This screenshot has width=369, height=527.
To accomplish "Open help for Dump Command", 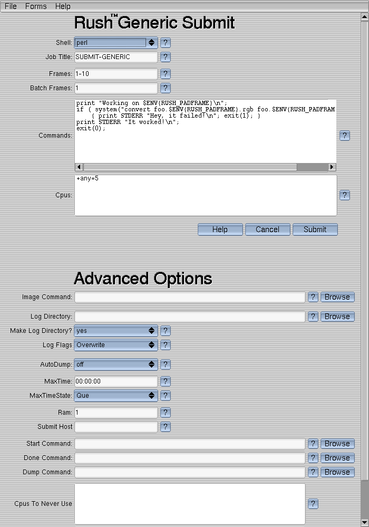I will [313, 472].
